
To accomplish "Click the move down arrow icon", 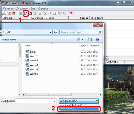I will 50,13.
